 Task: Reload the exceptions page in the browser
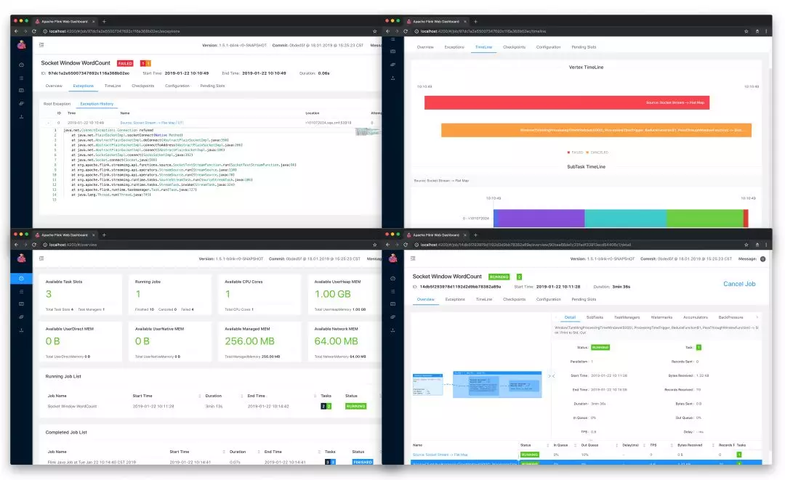click(34, 31)
